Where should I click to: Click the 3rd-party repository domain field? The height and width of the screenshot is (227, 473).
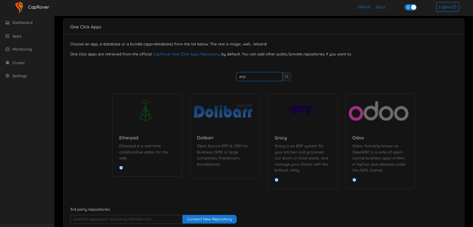tap(126, 219)
